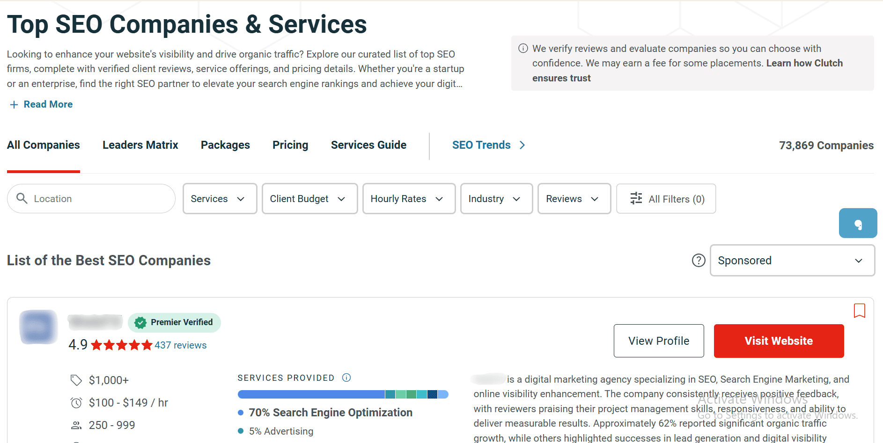
Task: Switch to the Leaders Matrix tab
Action: click(140, 145)
